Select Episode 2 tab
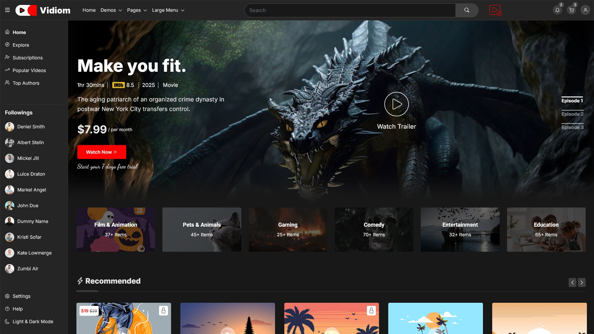The image size is (594, 334). 572,114
